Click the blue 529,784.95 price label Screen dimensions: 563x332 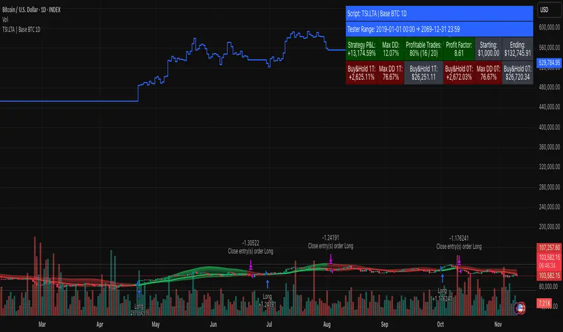tap(549, 63)
